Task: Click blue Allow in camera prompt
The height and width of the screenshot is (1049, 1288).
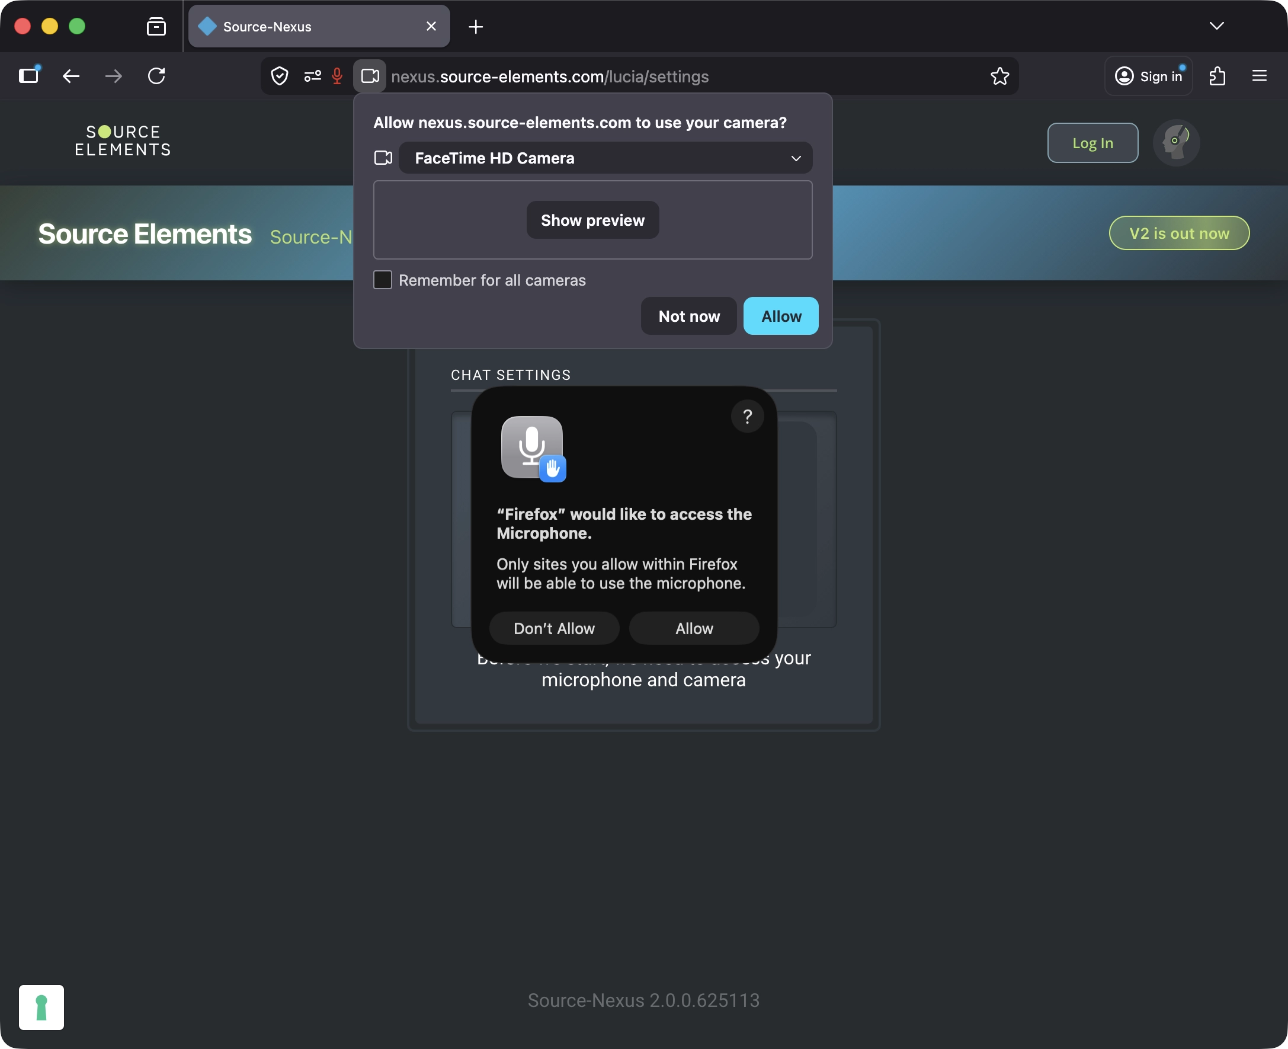Action: (x=781, y=316)
